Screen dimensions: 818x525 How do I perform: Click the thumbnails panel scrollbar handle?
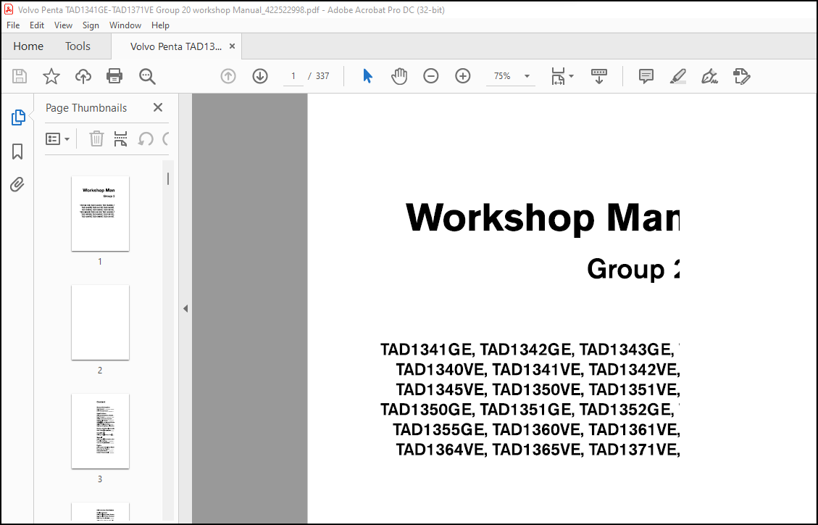pyautogui.click(x=168, y=179)
